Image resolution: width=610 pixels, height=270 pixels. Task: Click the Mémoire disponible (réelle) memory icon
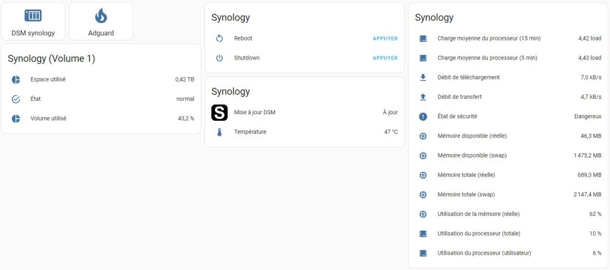click(423, 136)
